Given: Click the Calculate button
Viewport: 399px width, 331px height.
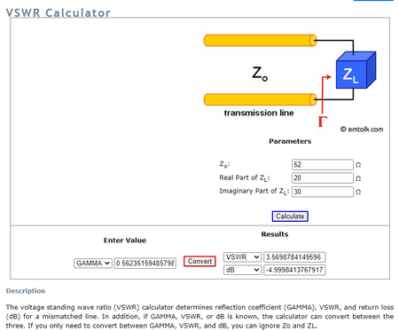Looking at the screenshot, I should tap(290, 217).
